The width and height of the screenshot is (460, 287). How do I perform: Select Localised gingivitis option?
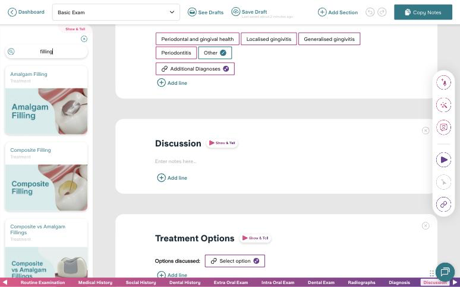pos(269,39)
